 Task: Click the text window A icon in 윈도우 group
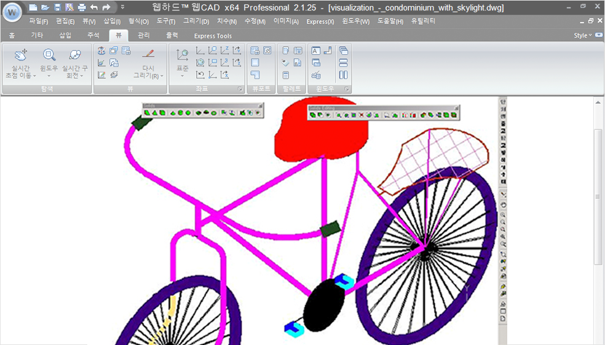[x=315, y=50]
